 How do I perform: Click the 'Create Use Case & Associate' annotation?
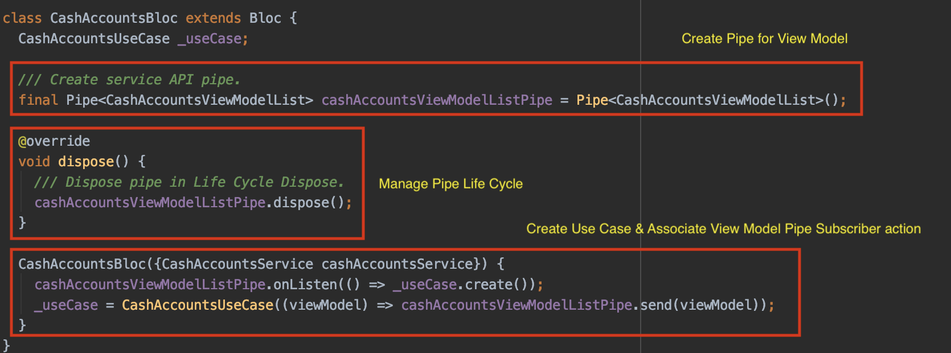(723, 229)
